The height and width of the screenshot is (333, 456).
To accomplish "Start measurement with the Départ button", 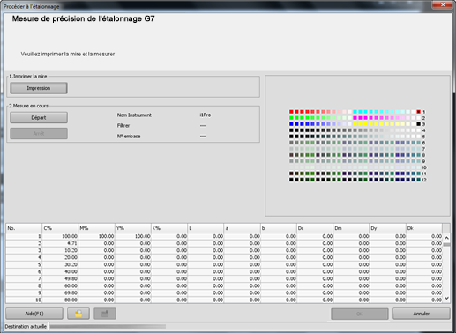I will click(x=39, y=118).
